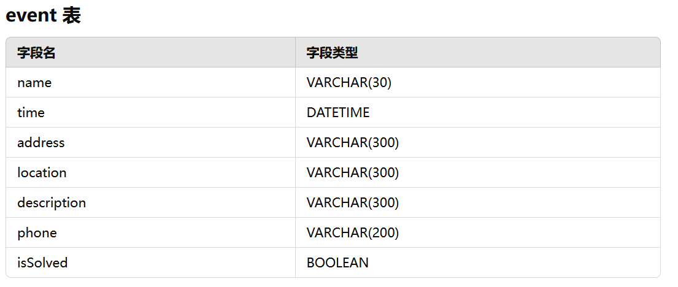Click VARCHAR(300) in the description row
Viewport: 678px width, 287px height.
[x=352, y=203]
